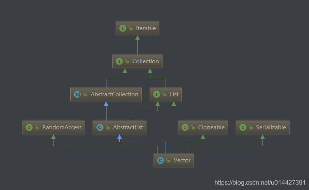Click the interface icon on RandomAccess node
Screen dimensions: 309x190
[29, 127]
